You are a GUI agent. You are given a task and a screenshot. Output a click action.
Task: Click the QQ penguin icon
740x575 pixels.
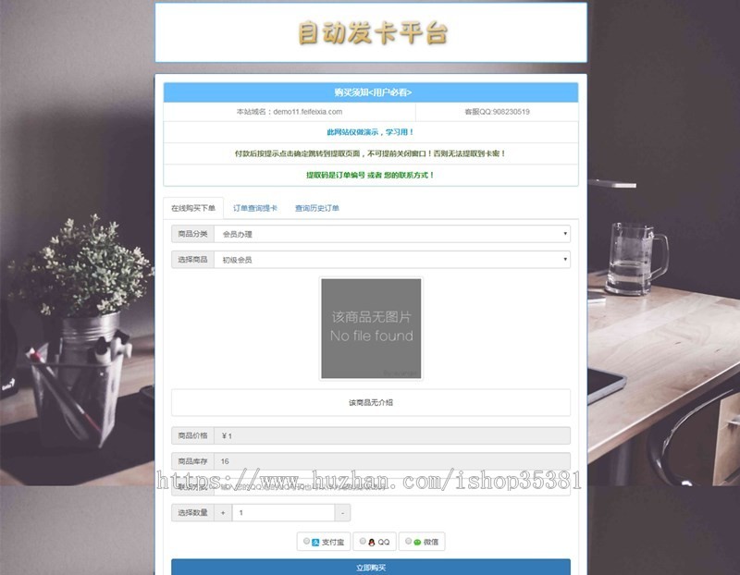[372, 543]
